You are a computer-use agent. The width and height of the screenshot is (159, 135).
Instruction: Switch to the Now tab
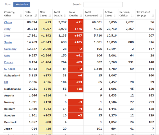pyautogui.click(x=8, y=5)
